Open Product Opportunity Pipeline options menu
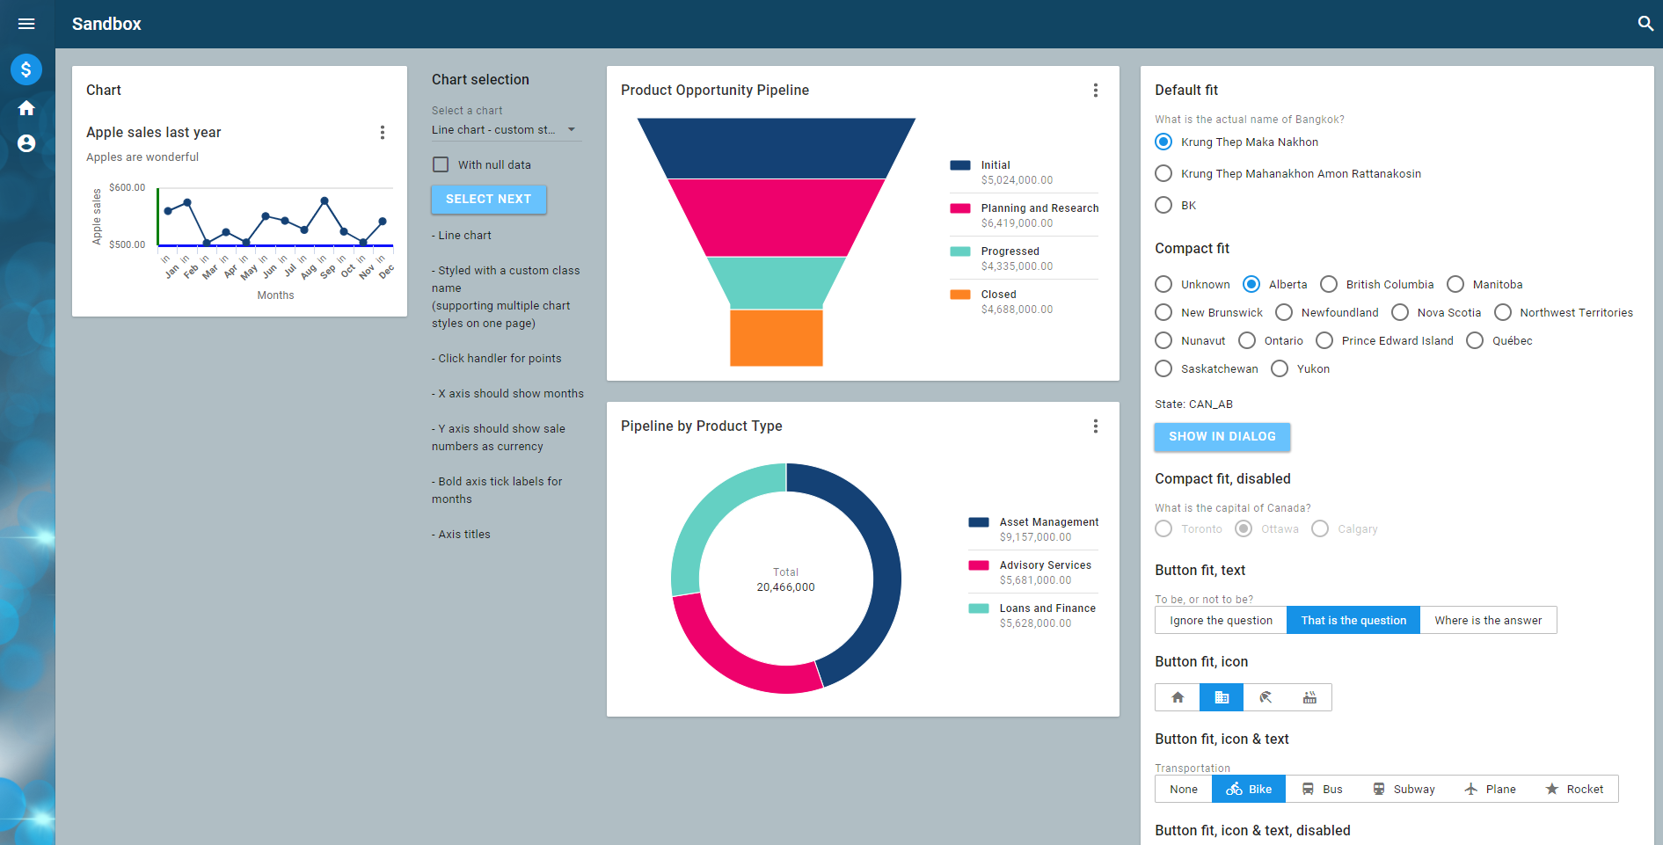 (1095, 91)
